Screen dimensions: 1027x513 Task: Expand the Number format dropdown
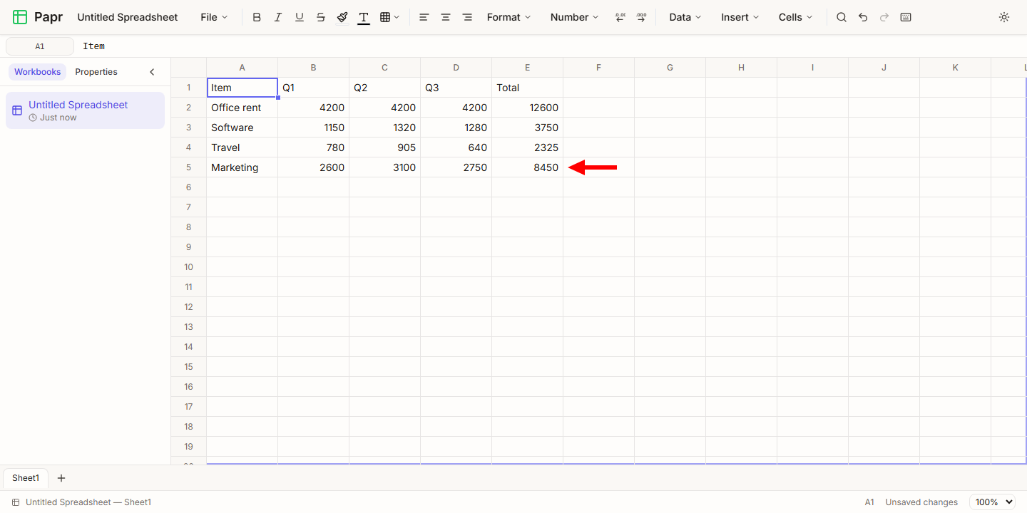pyautogui.click(x=574, y=17)
